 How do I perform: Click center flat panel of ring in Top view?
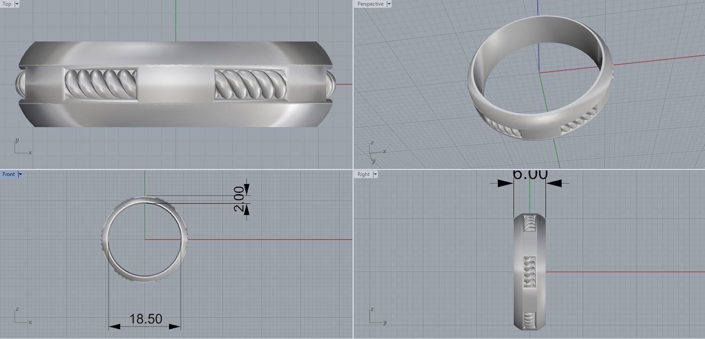pos(175,84)
